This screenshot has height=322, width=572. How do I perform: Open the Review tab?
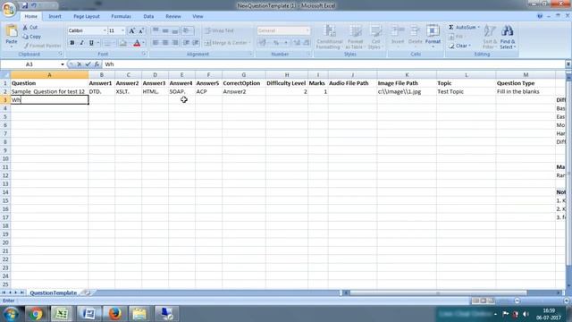[x=173, y=16]
